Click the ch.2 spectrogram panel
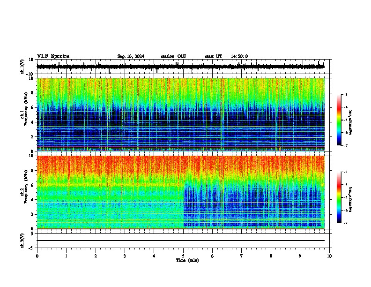This screenshot has height=287, width=371. pos(181,192)
